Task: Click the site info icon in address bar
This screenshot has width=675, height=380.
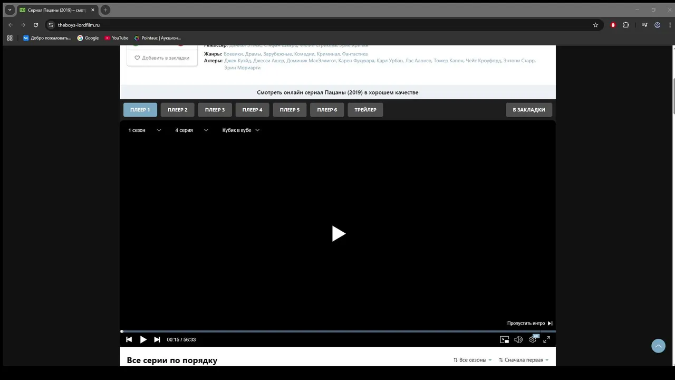Action: click(51, 25)
